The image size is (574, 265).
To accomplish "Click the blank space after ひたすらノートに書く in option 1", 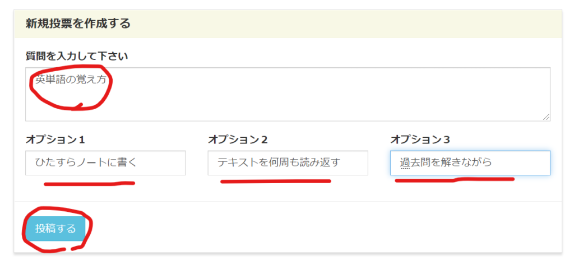I will pyautogui.click(x=161, y=163).
